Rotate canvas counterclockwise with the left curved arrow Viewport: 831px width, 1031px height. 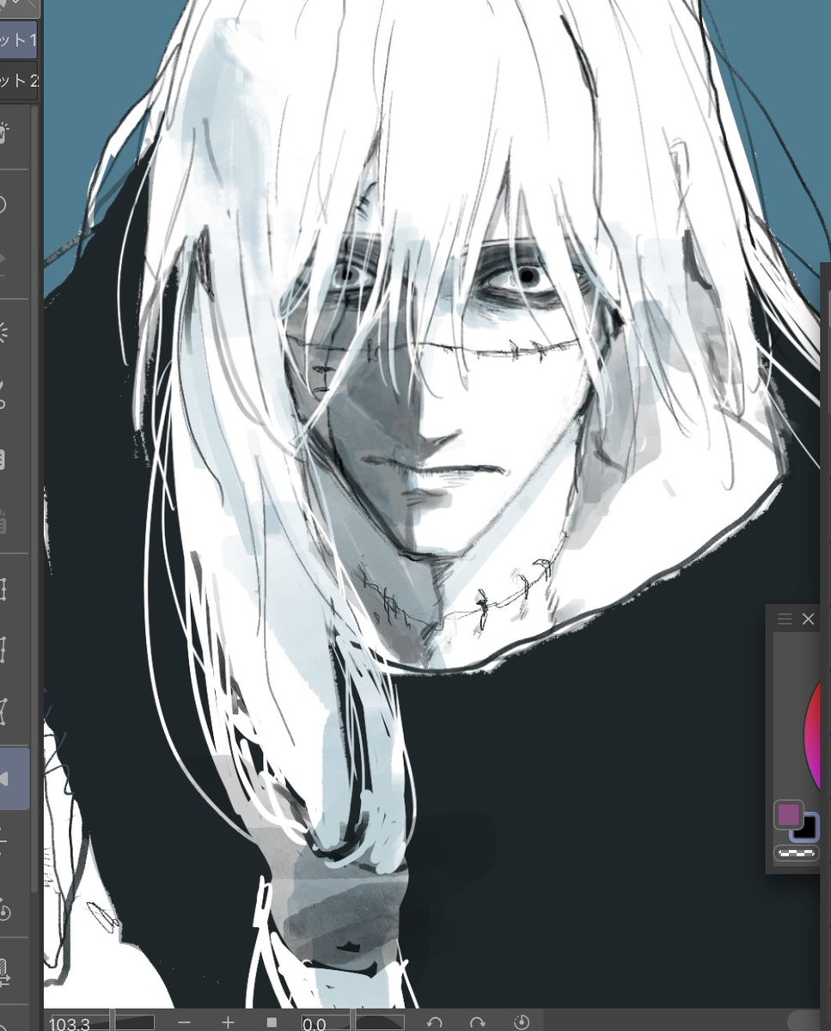(435, 1022)
